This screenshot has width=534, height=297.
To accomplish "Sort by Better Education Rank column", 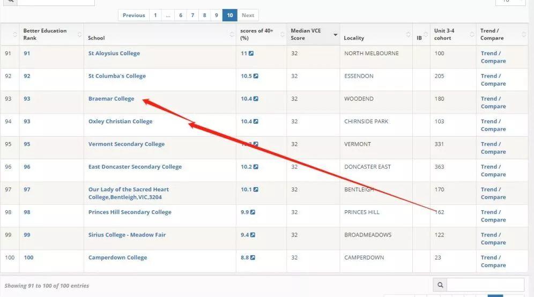I will tap(51, 34).
